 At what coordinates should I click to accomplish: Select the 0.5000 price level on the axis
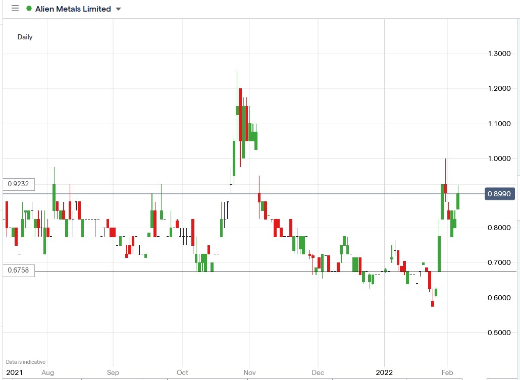pos(499,333)
